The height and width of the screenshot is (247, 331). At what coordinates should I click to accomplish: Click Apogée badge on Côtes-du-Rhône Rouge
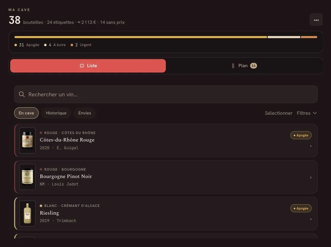coord(301,135)
